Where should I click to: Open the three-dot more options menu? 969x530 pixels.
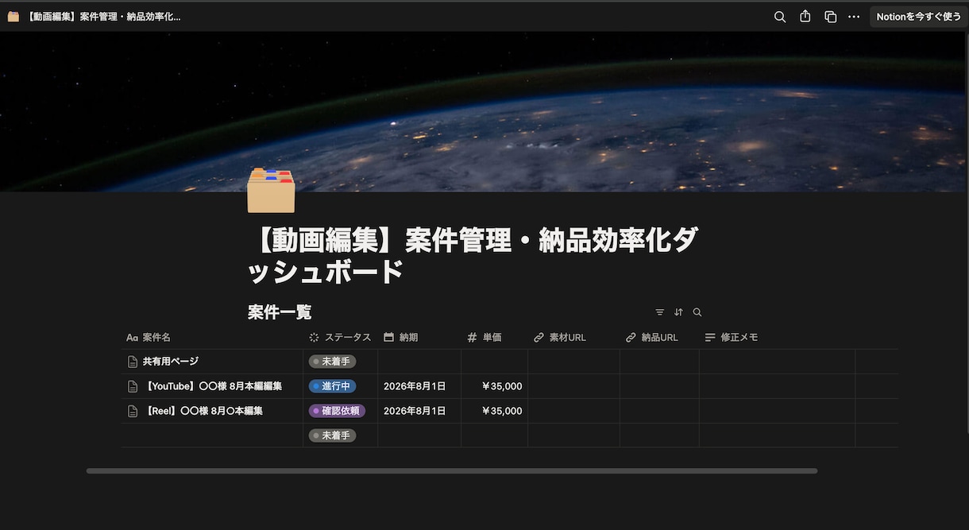[x=854, y=17]
